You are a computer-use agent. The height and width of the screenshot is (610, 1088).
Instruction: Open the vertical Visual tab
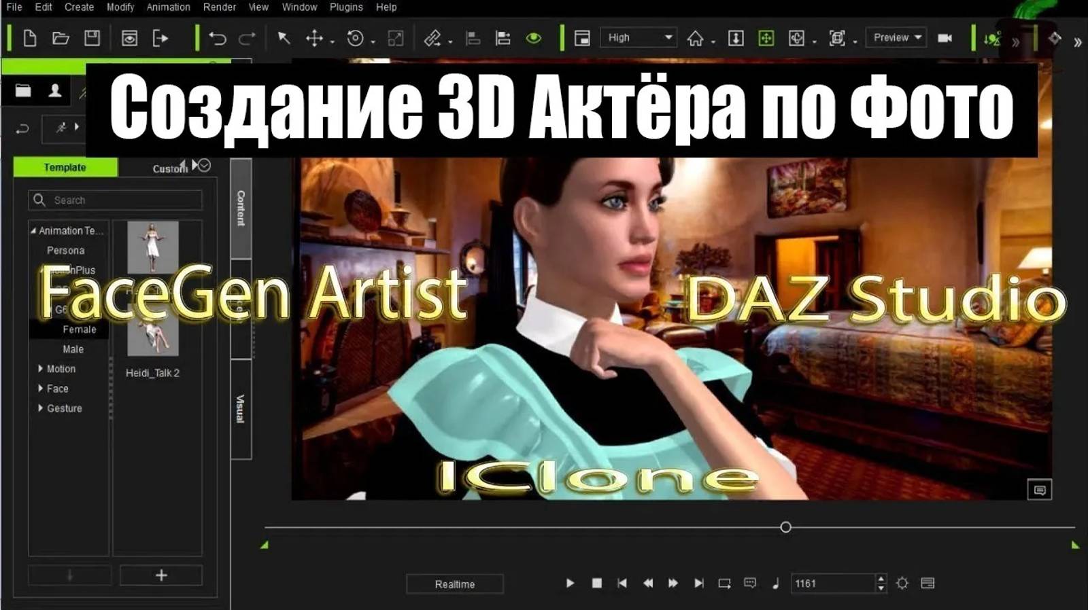[x=241, y=408]
